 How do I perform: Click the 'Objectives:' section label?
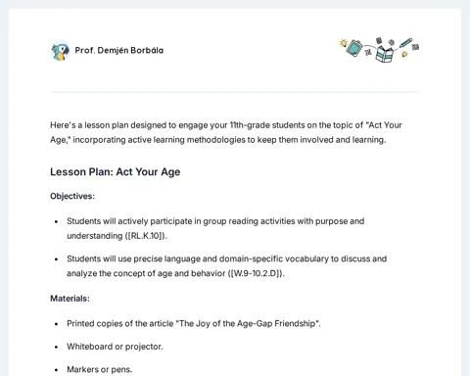point(72,196)
